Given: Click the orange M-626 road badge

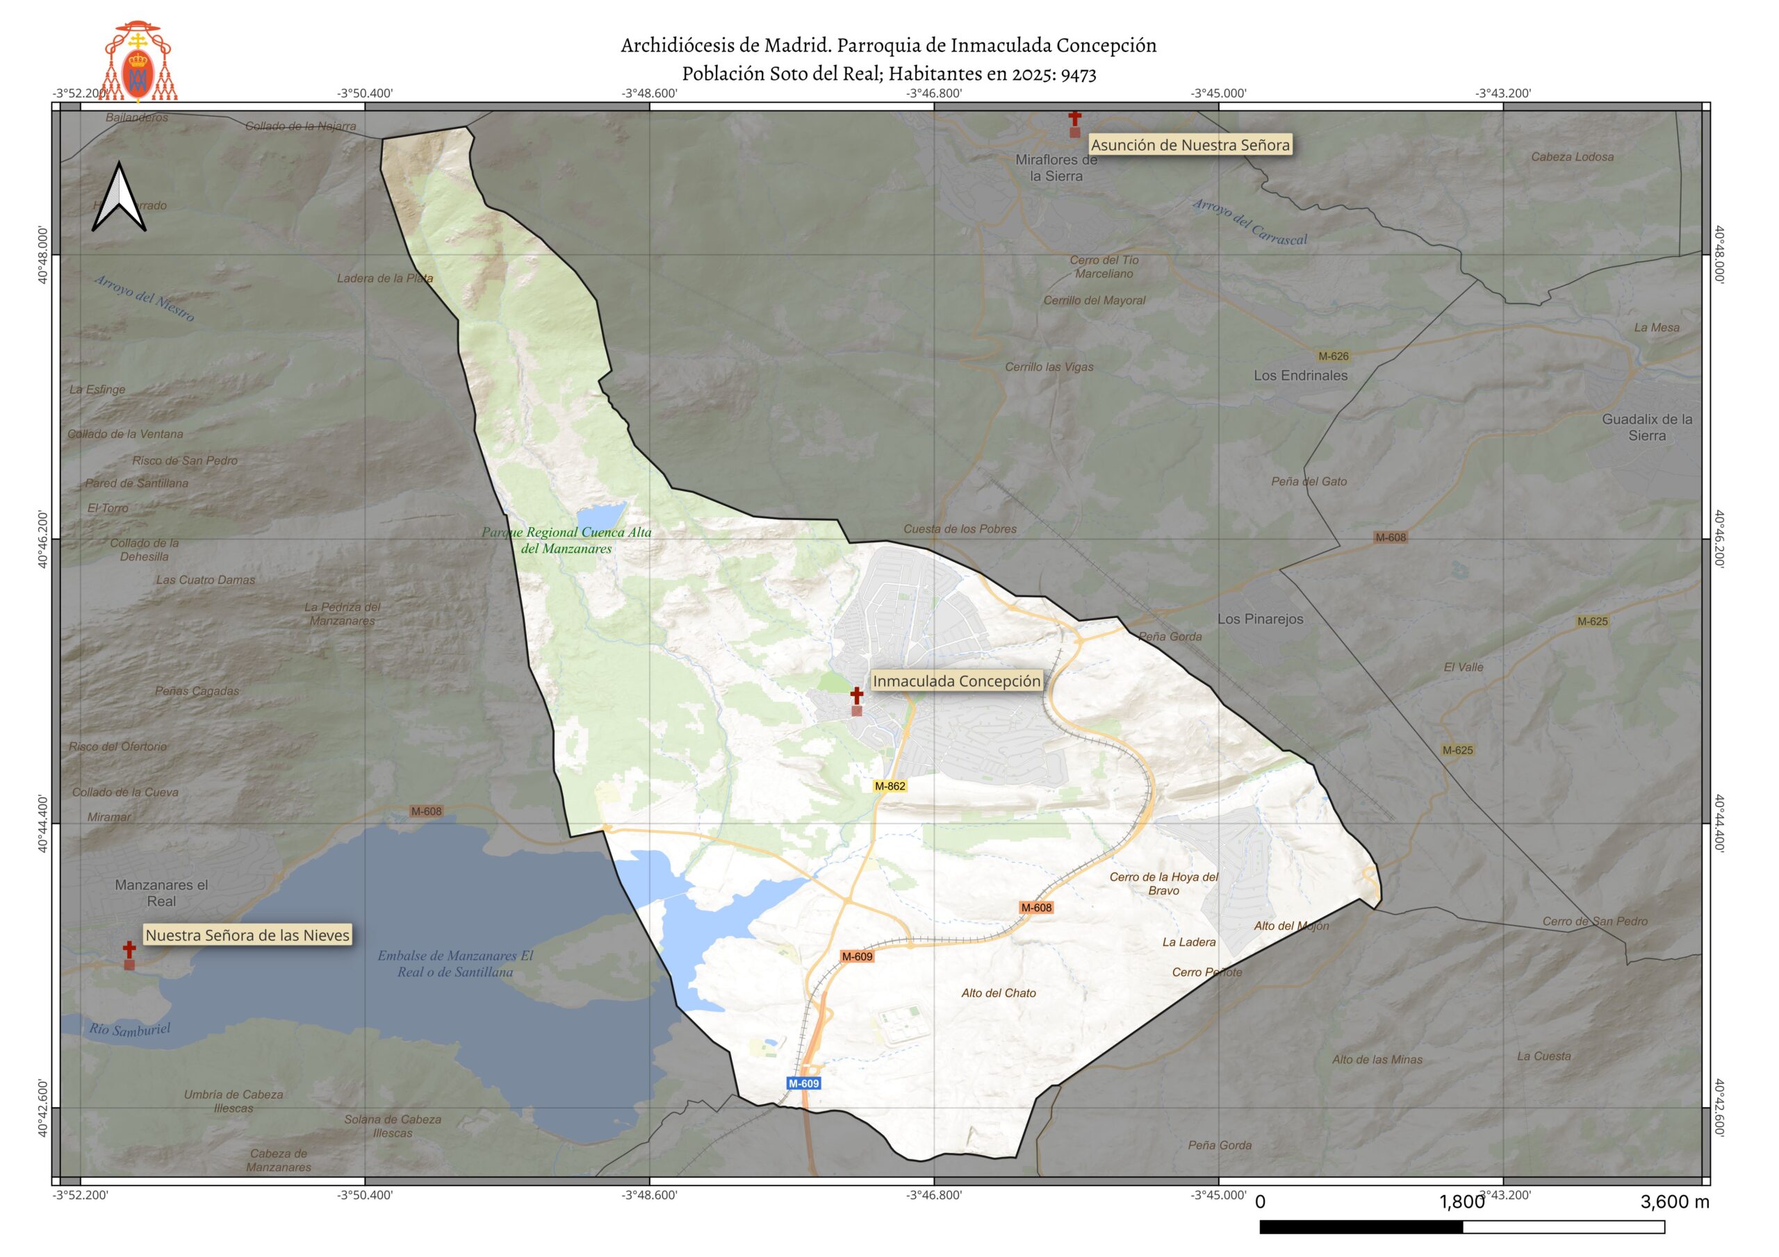Looking at the screenshot, I should coord(1334,356).
